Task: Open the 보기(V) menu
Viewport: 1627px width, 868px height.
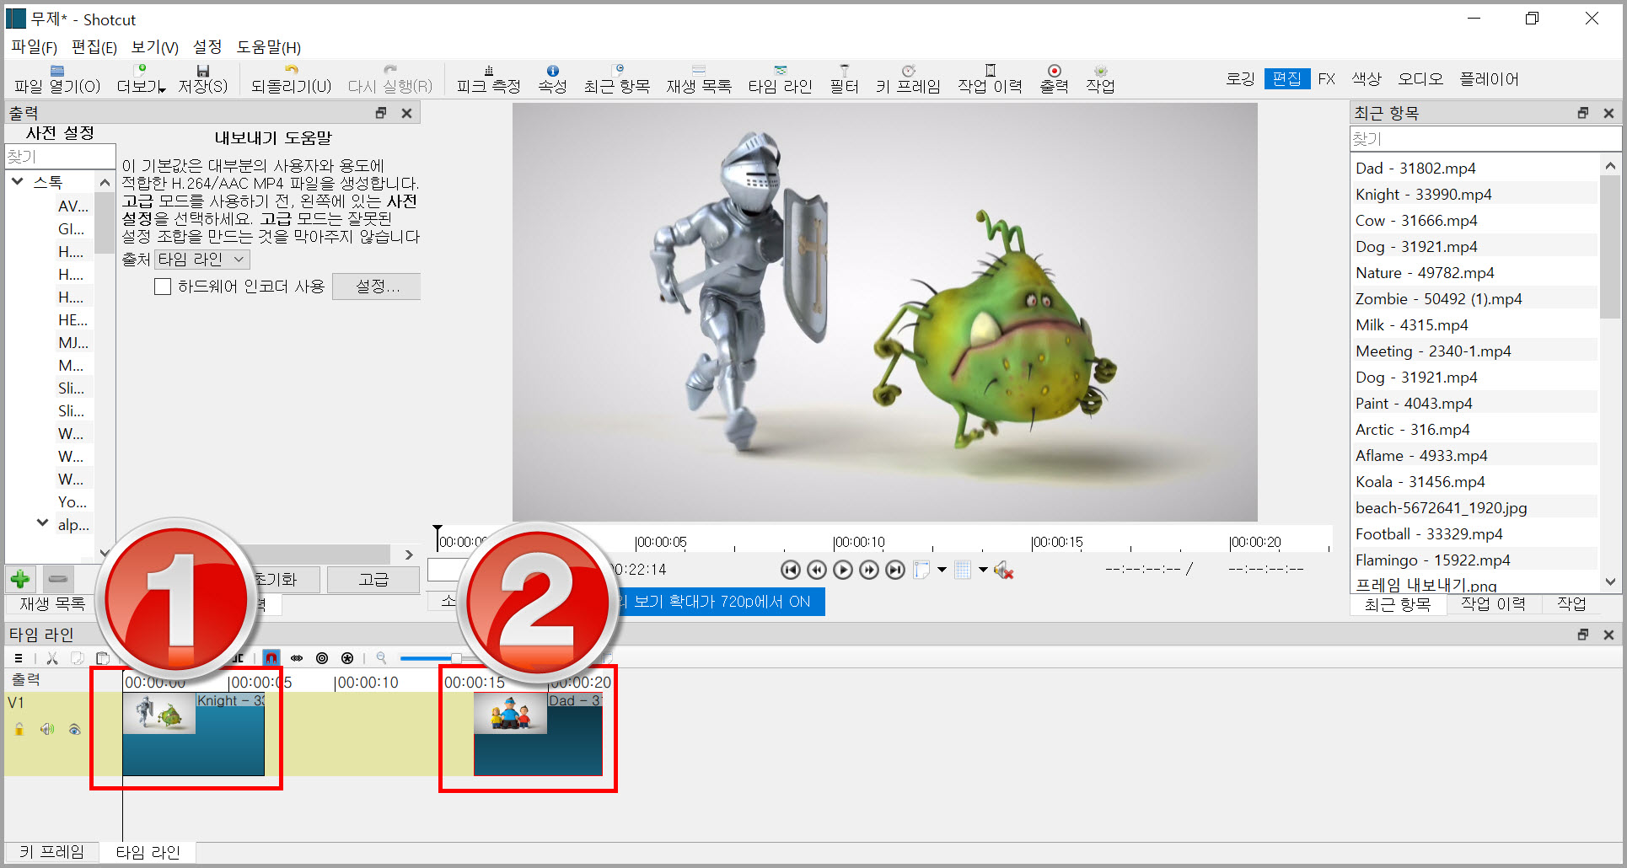Action: tap(155, 47)
